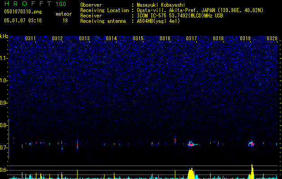Click the yellow power peak below 0317
Viewport: 282px width, 179px height.
(191, 174)
